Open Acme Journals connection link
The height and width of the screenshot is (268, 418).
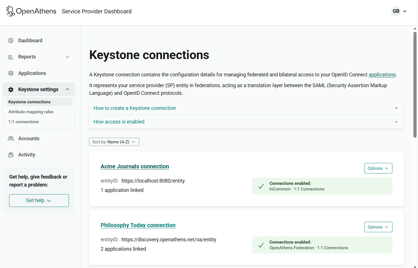135,166
